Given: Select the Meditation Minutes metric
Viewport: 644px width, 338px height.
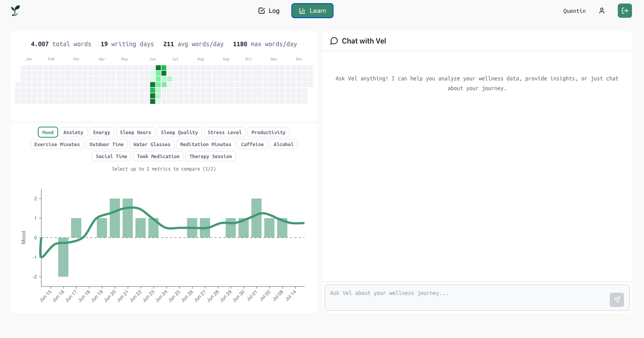Looking at the screenshot, I should coord(206,144).
